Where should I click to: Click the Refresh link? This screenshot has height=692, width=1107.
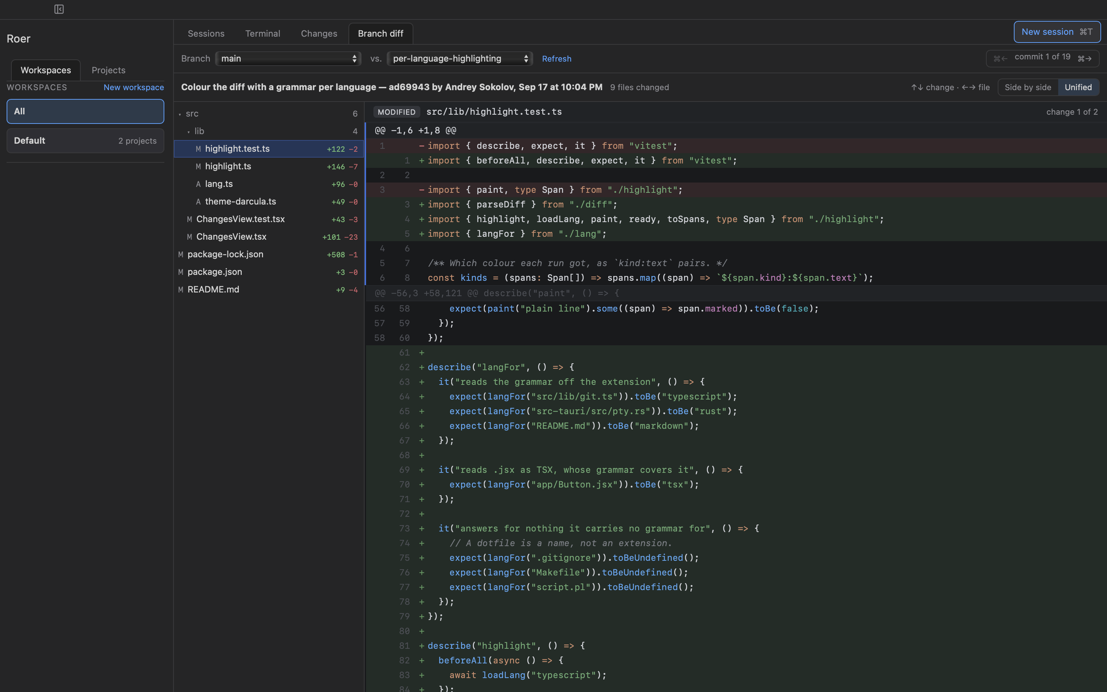[x=556, y=59]
